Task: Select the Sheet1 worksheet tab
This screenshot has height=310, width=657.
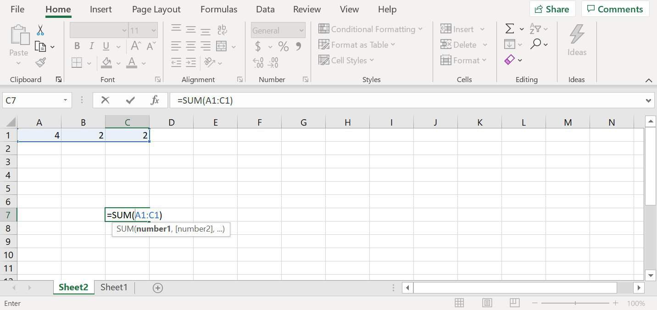Action: click(x=113, y=287)
